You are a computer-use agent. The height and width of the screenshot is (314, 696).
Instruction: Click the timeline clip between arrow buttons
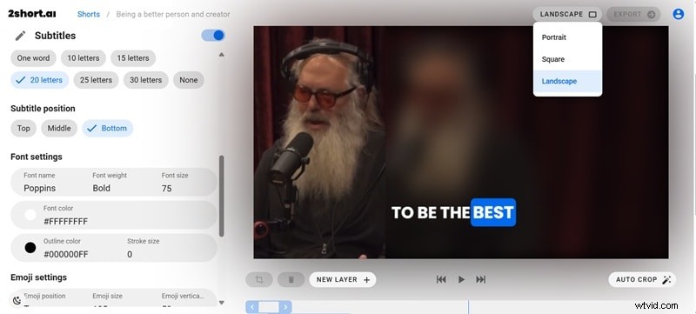click(269, 306)
